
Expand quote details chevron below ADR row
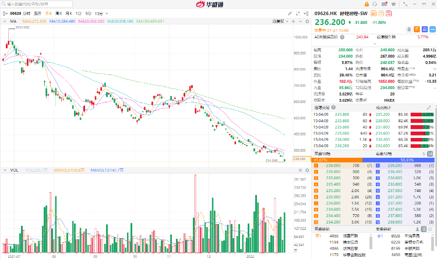(375, 44)
